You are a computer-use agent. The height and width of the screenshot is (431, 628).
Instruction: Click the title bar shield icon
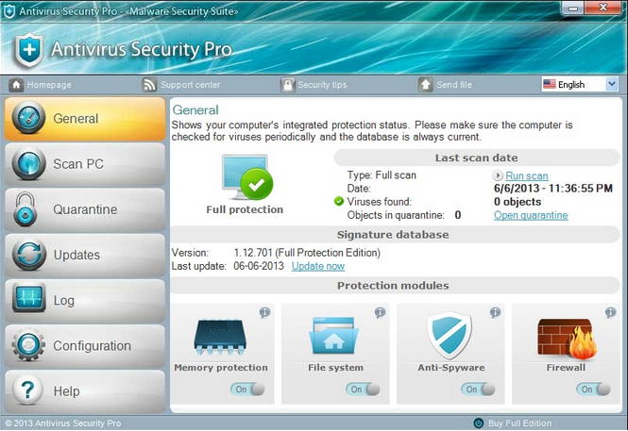(9, 11)
